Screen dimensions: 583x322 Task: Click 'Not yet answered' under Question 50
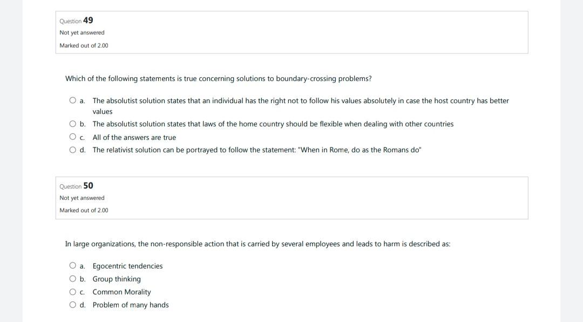[x=82, y=198]
